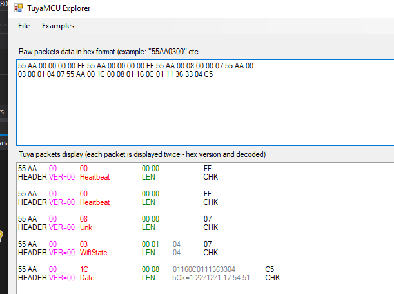Click the CHK label under the C5 checksum
394x294 pixels.
click(x=272, y=278)
